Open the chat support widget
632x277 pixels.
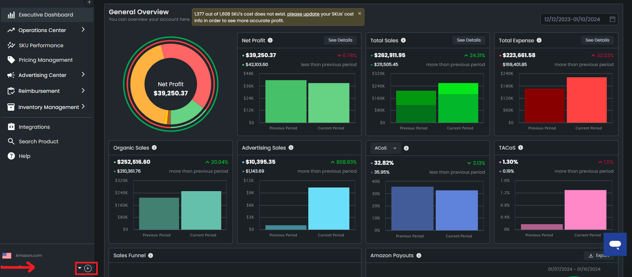click(615, 244)
